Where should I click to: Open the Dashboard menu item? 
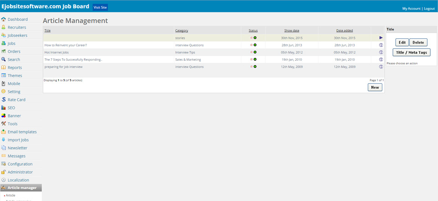18,19
